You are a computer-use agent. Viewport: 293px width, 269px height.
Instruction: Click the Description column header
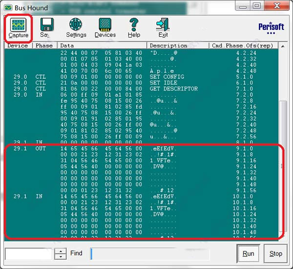click(178, 45)
